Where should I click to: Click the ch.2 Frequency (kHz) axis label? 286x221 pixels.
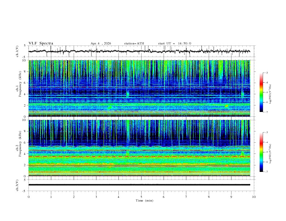[19, 143]
